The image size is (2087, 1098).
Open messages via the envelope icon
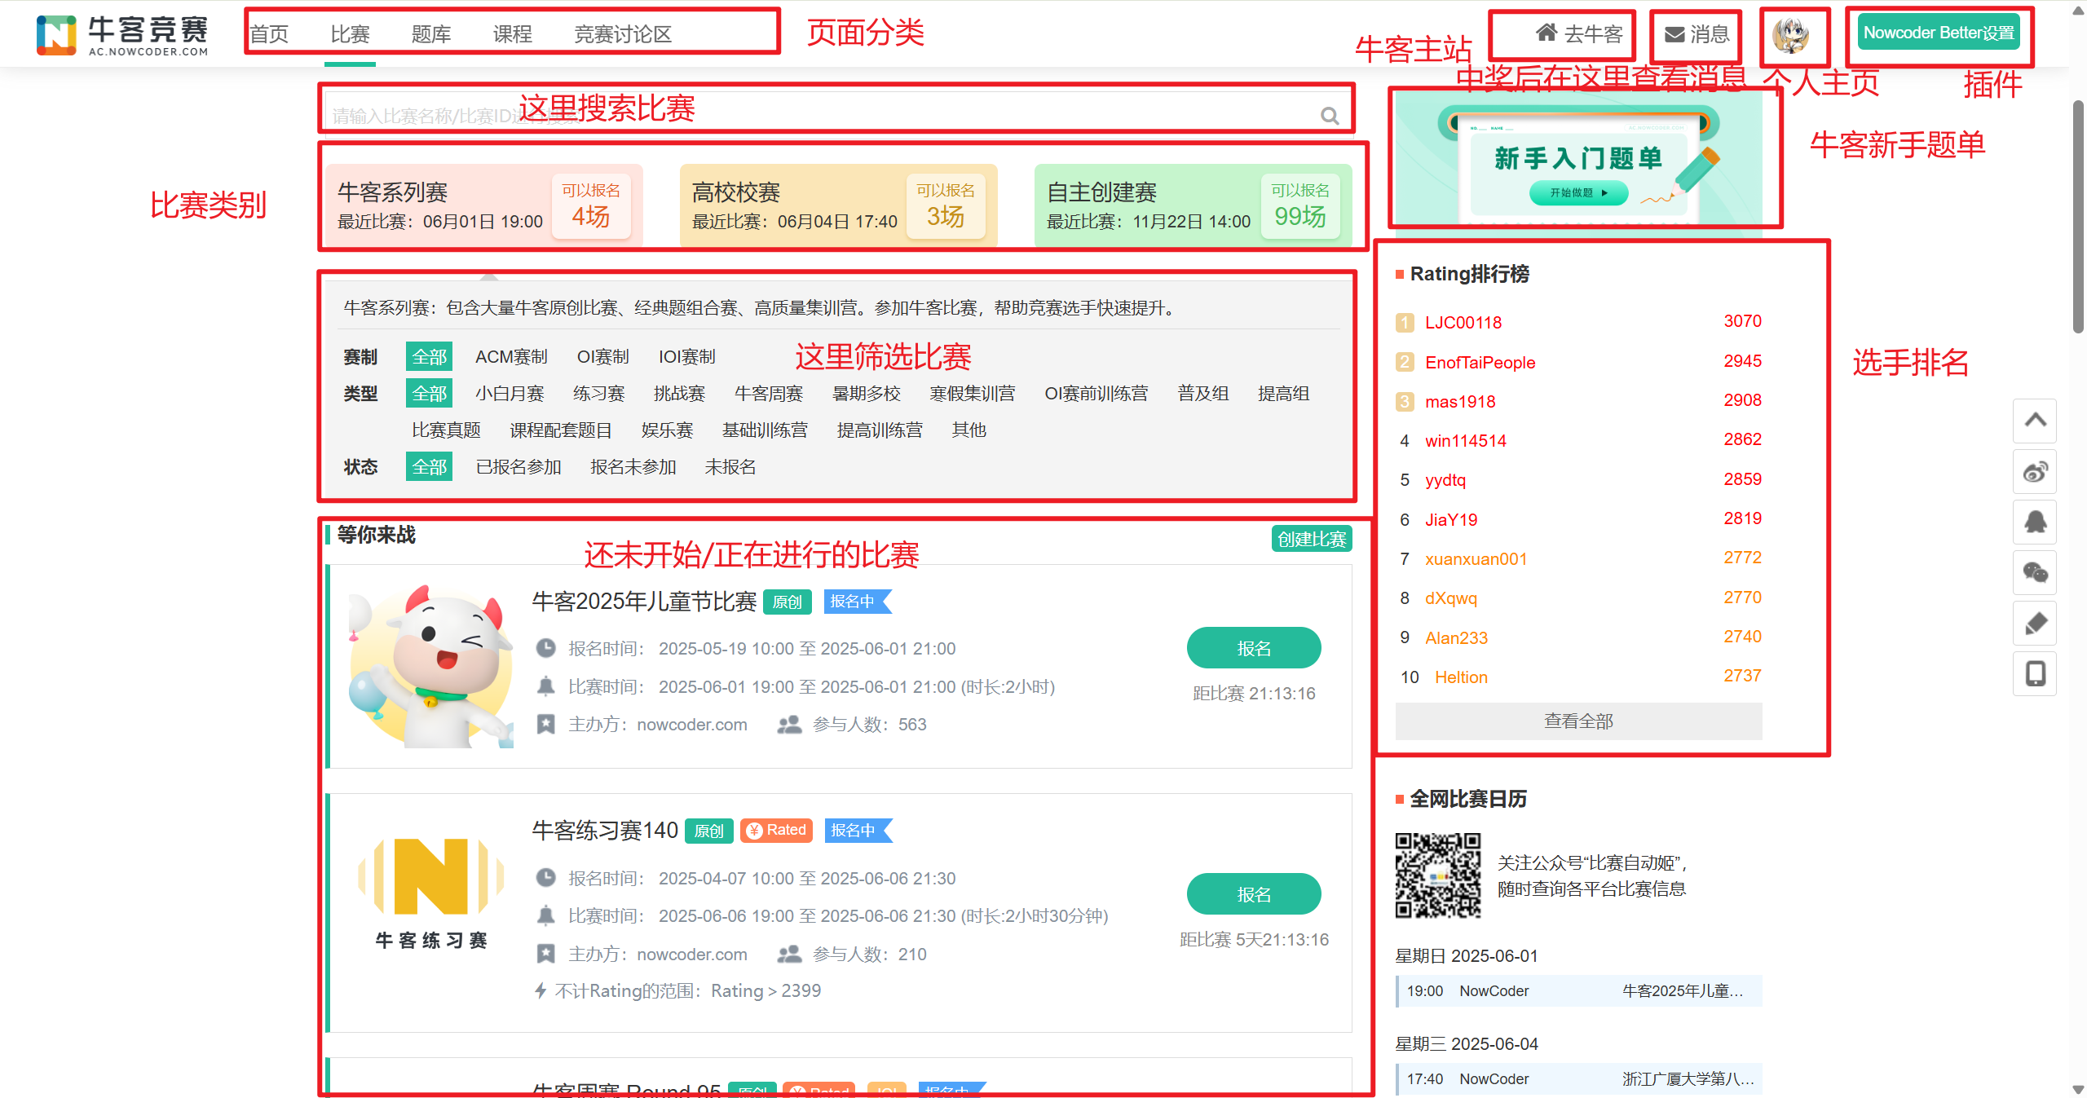click(x=1695, y=34)
